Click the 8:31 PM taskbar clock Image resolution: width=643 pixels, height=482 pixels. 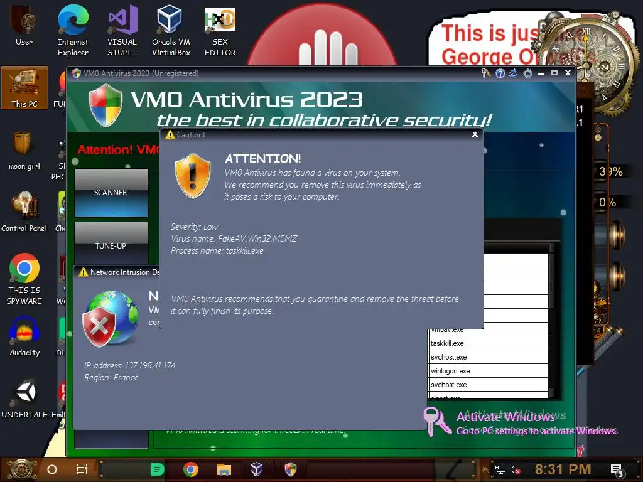[x=563, y=469]
